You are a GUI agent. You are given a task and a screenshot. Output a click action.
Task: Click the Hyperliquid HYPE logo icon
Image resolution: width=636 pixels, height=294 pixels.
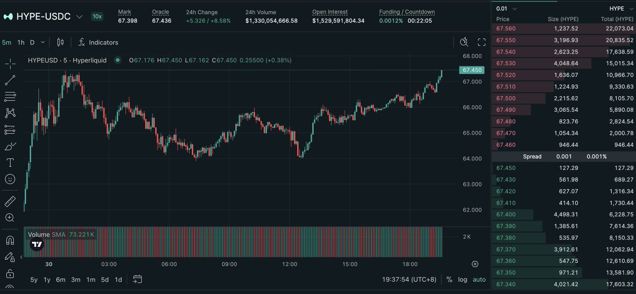(x=8, y=16)
